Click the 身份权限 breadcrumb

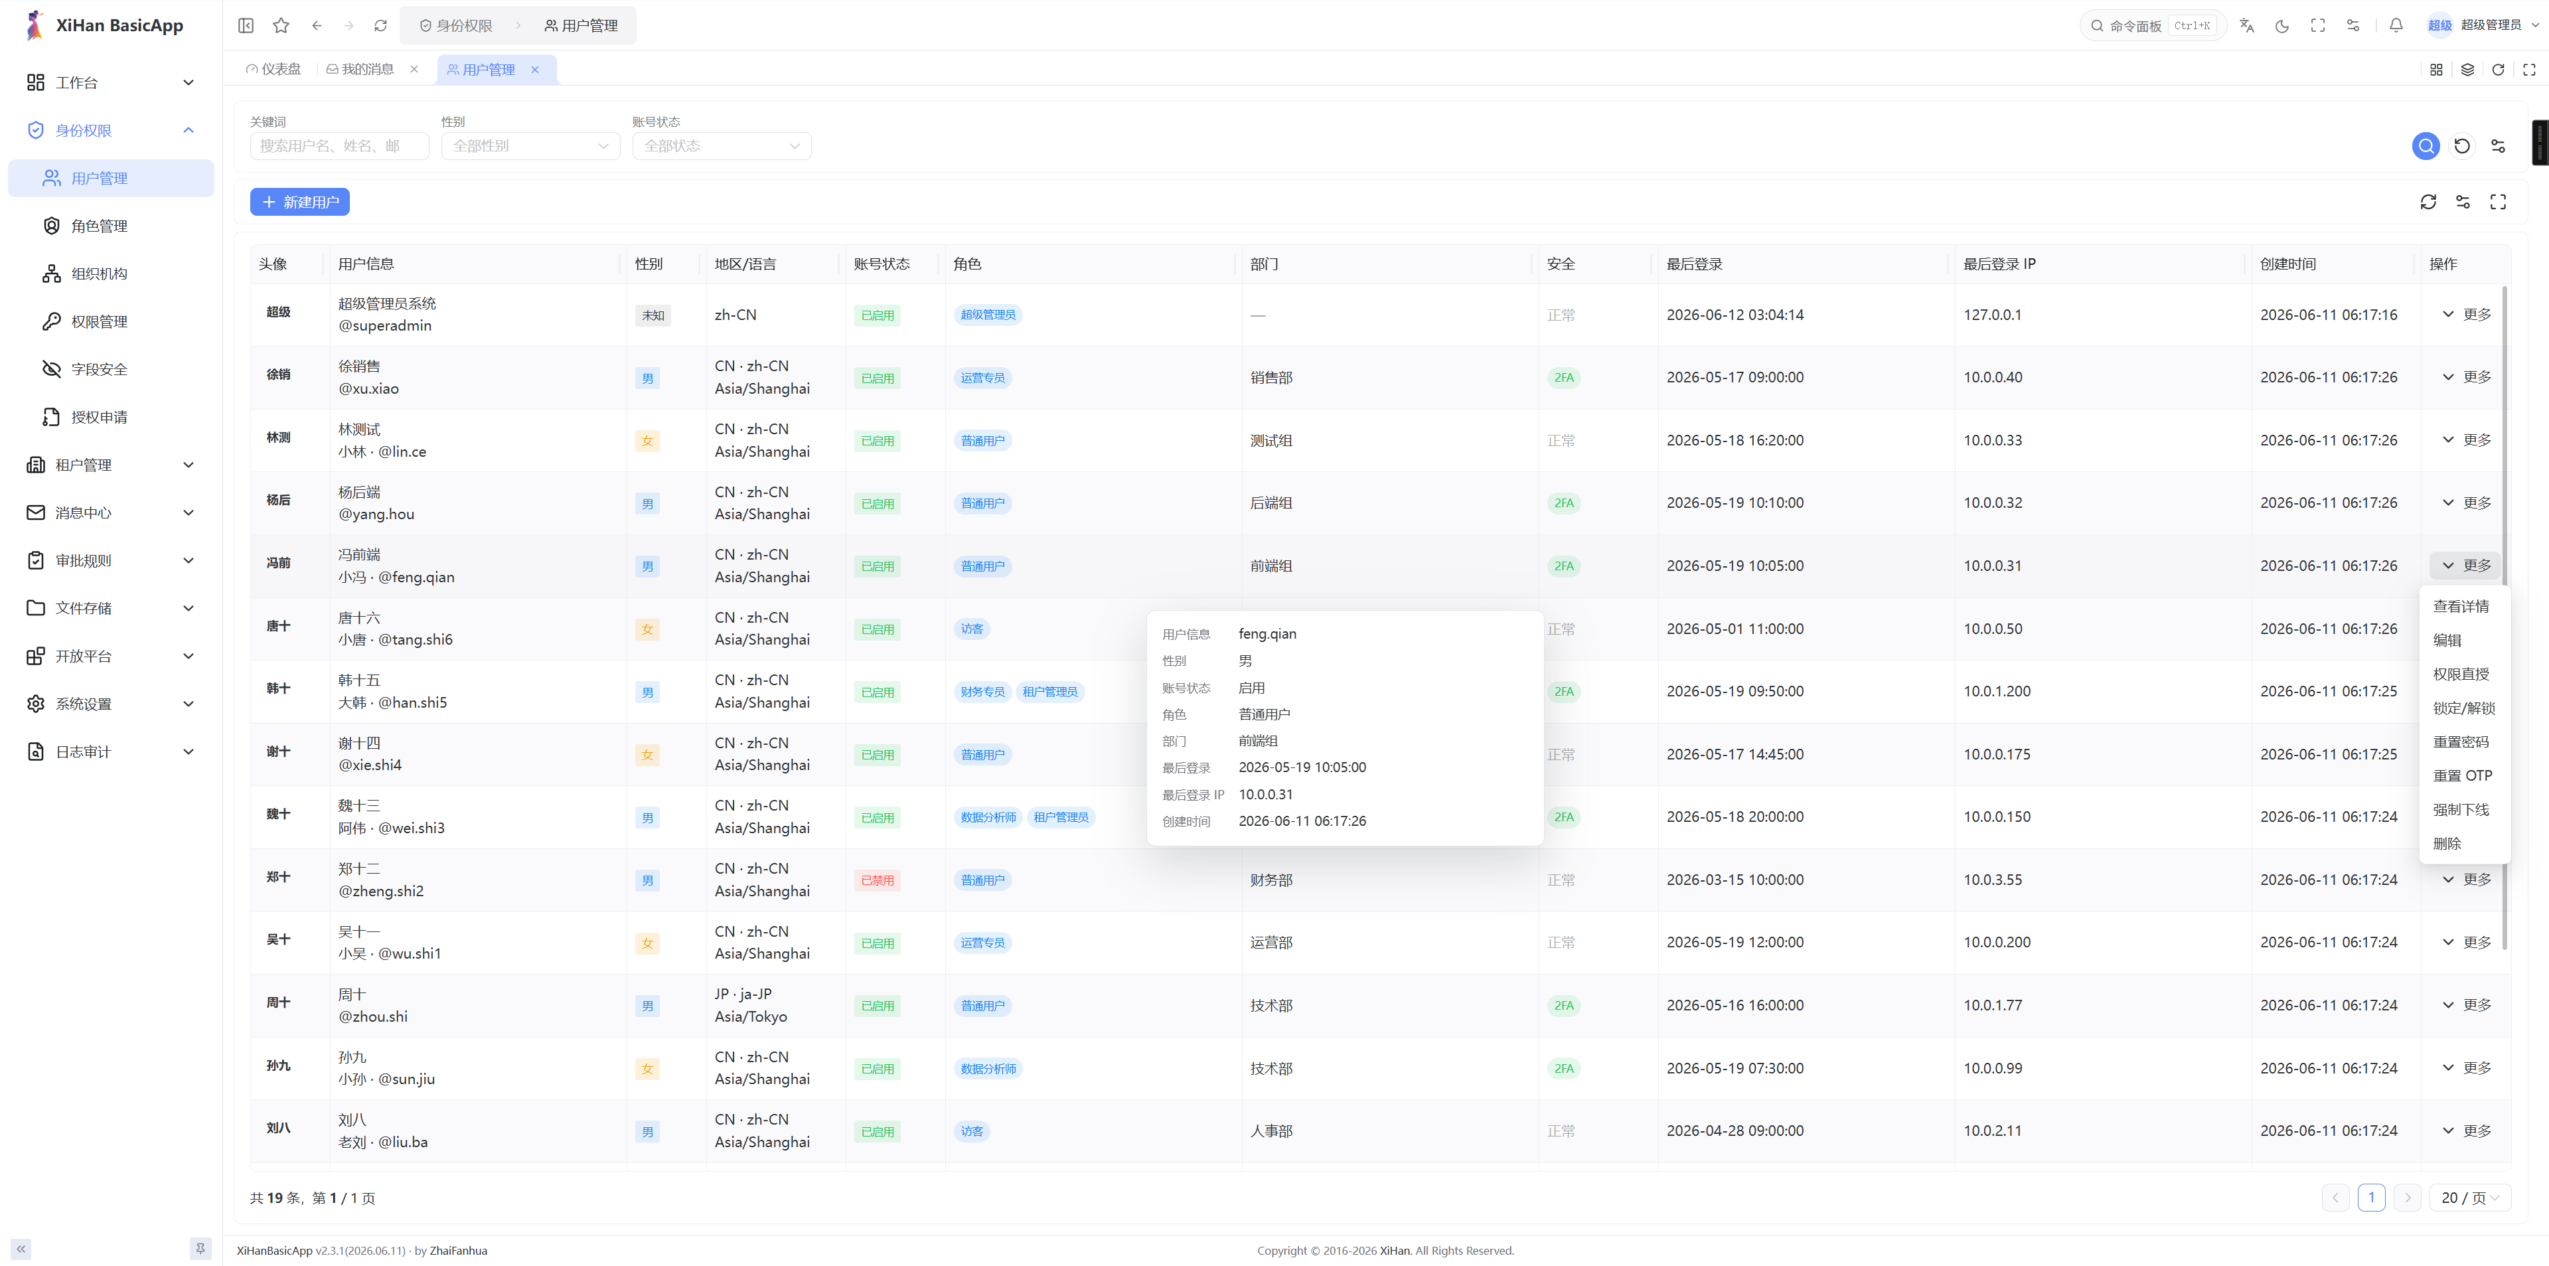click(x=456, y=26)
